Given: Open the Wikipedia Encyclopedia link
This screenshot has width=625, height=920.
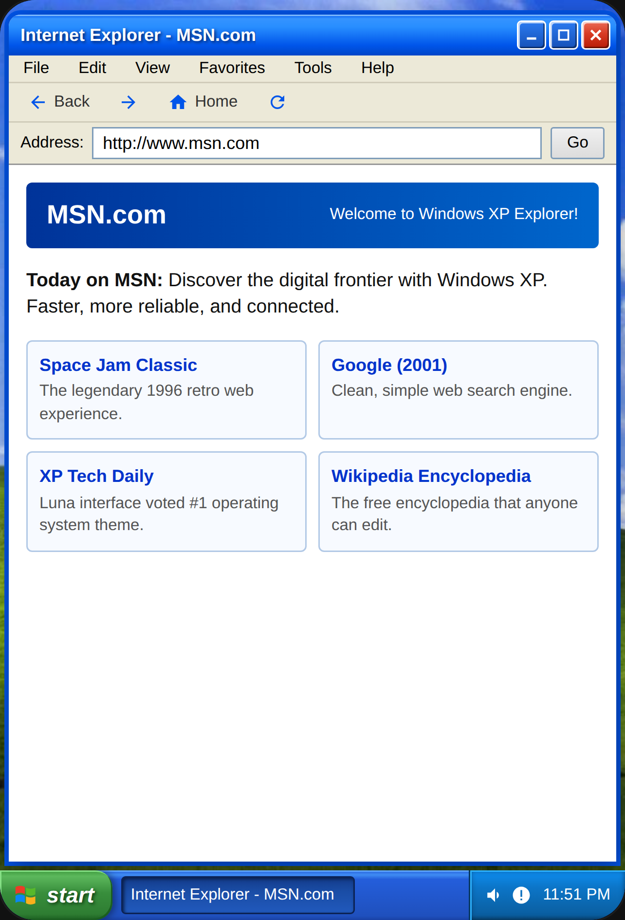Looking at the screenshot, I should (431, 476).
